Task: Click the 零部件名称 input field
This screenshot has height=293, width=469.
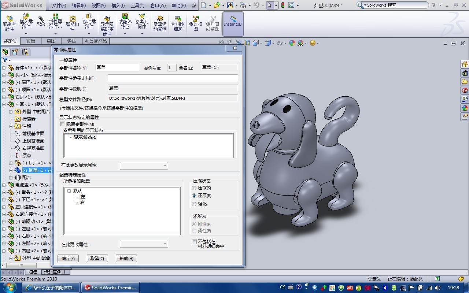Action: coord(118,67)
